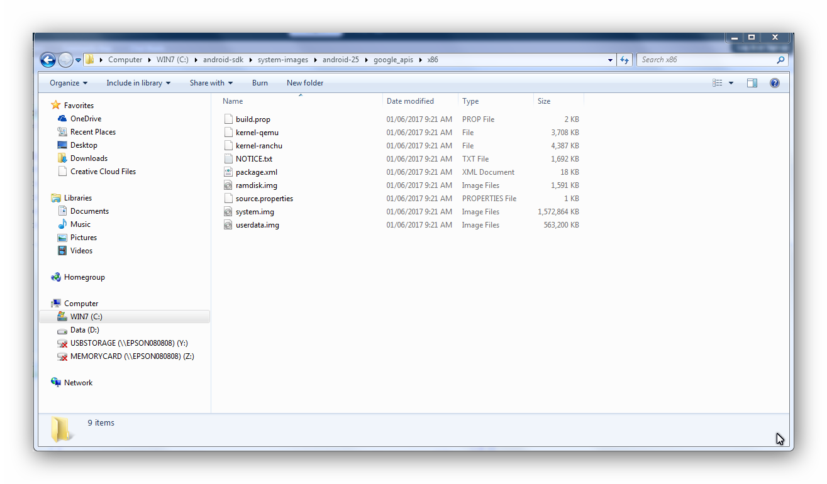Open the Music library

pyautogui.click(x=80, y=224)
